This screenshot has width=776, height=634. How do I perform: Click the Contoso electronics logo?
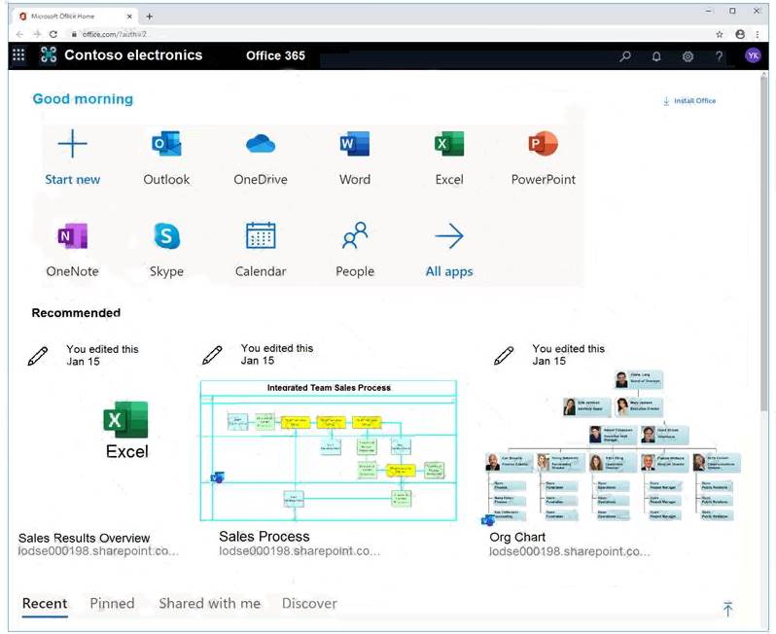point(48,54)
